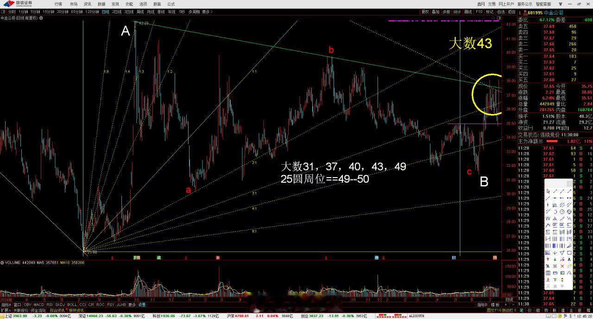
Task: Switch to 分时 time chart
Action: point(12,12)
